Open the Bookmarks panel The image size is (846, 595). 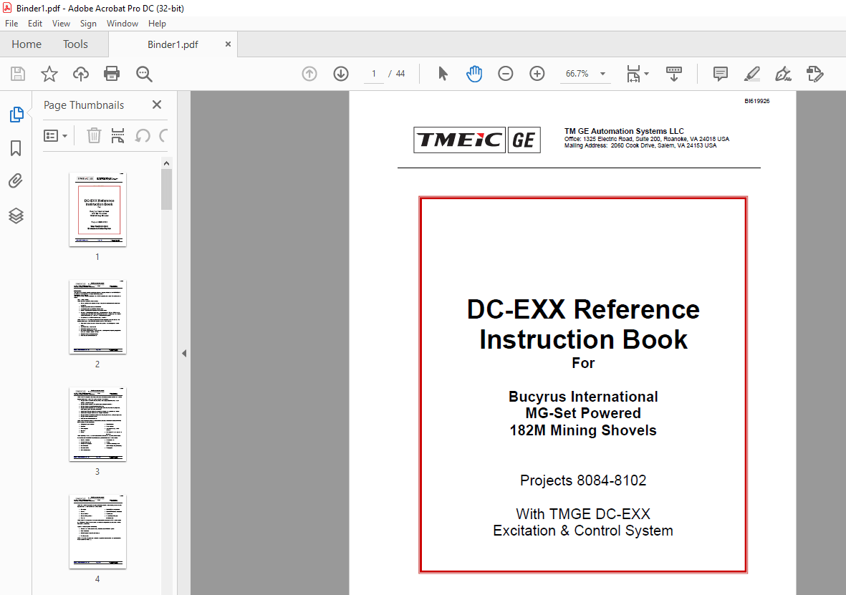16,148
